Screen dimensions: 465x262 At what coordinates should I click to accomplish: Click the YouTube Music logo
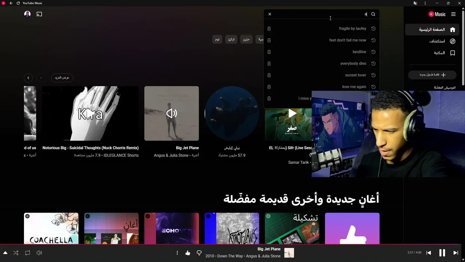click(437, 14)
